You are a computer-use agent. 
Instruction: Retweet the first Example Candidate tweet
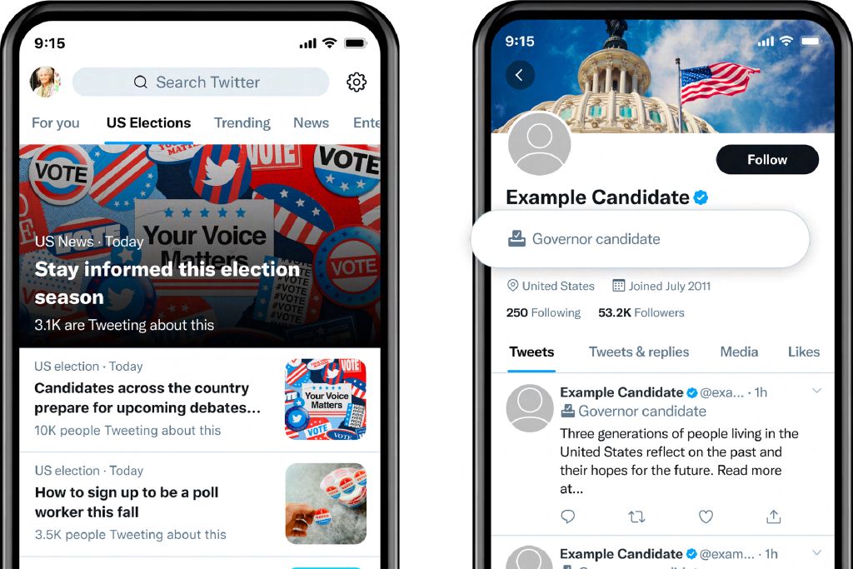636,517
